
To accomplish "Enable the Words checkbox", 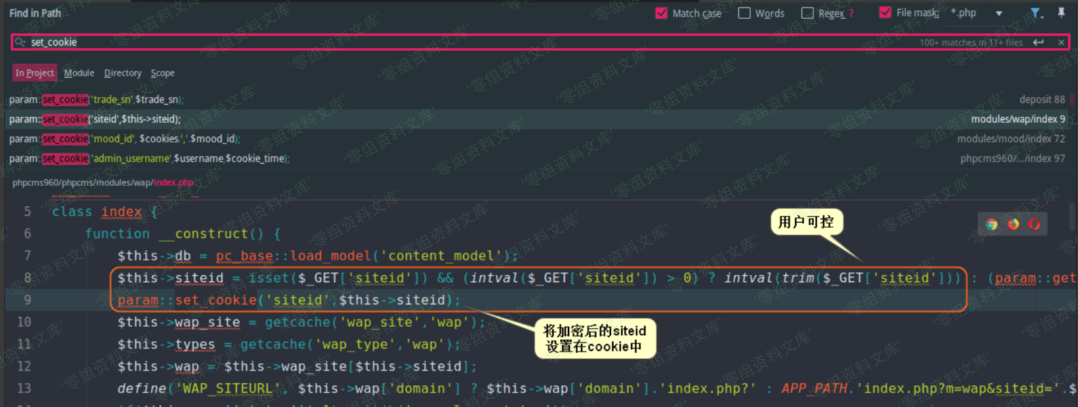I will pyautogui.click(x=744, y=13).
